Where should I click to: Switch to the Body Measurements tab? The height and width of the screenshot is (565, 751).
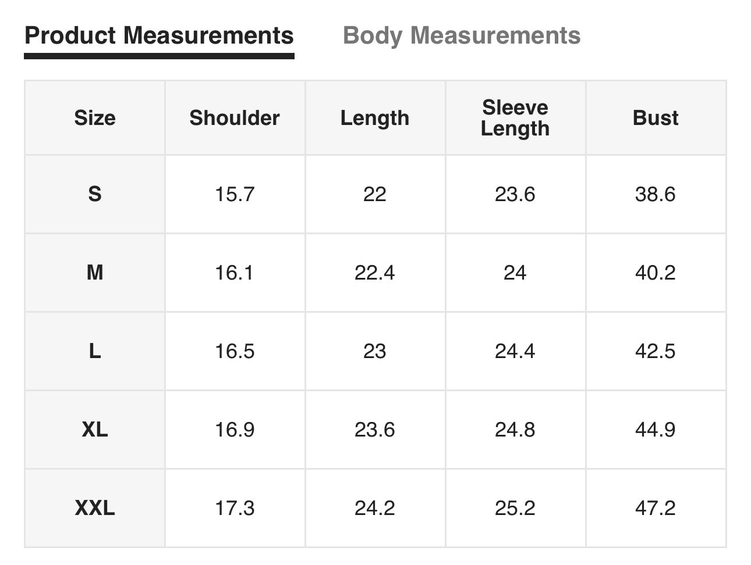(462, 35)
